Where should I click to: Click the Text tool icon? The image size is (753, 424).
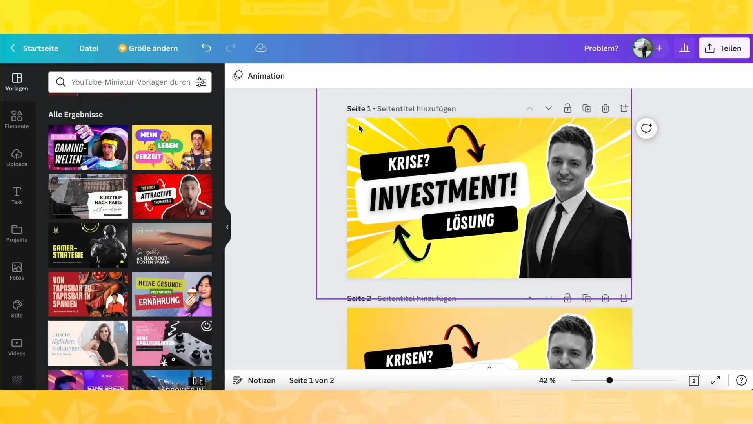(16, 195)
